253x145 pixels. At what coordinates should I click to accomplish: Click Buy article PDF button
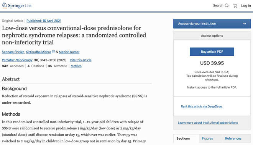(x=212, y=52)
